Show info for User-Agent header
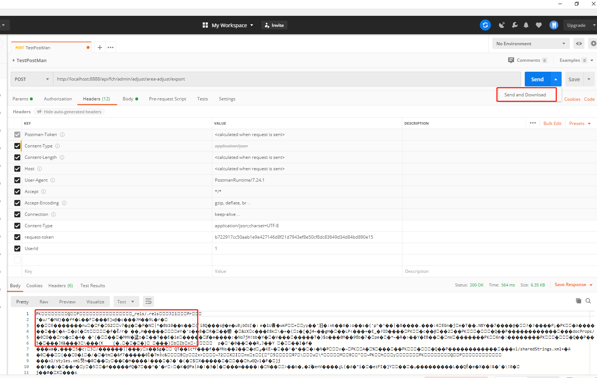The image size is (597, 378). pos(53,180)
